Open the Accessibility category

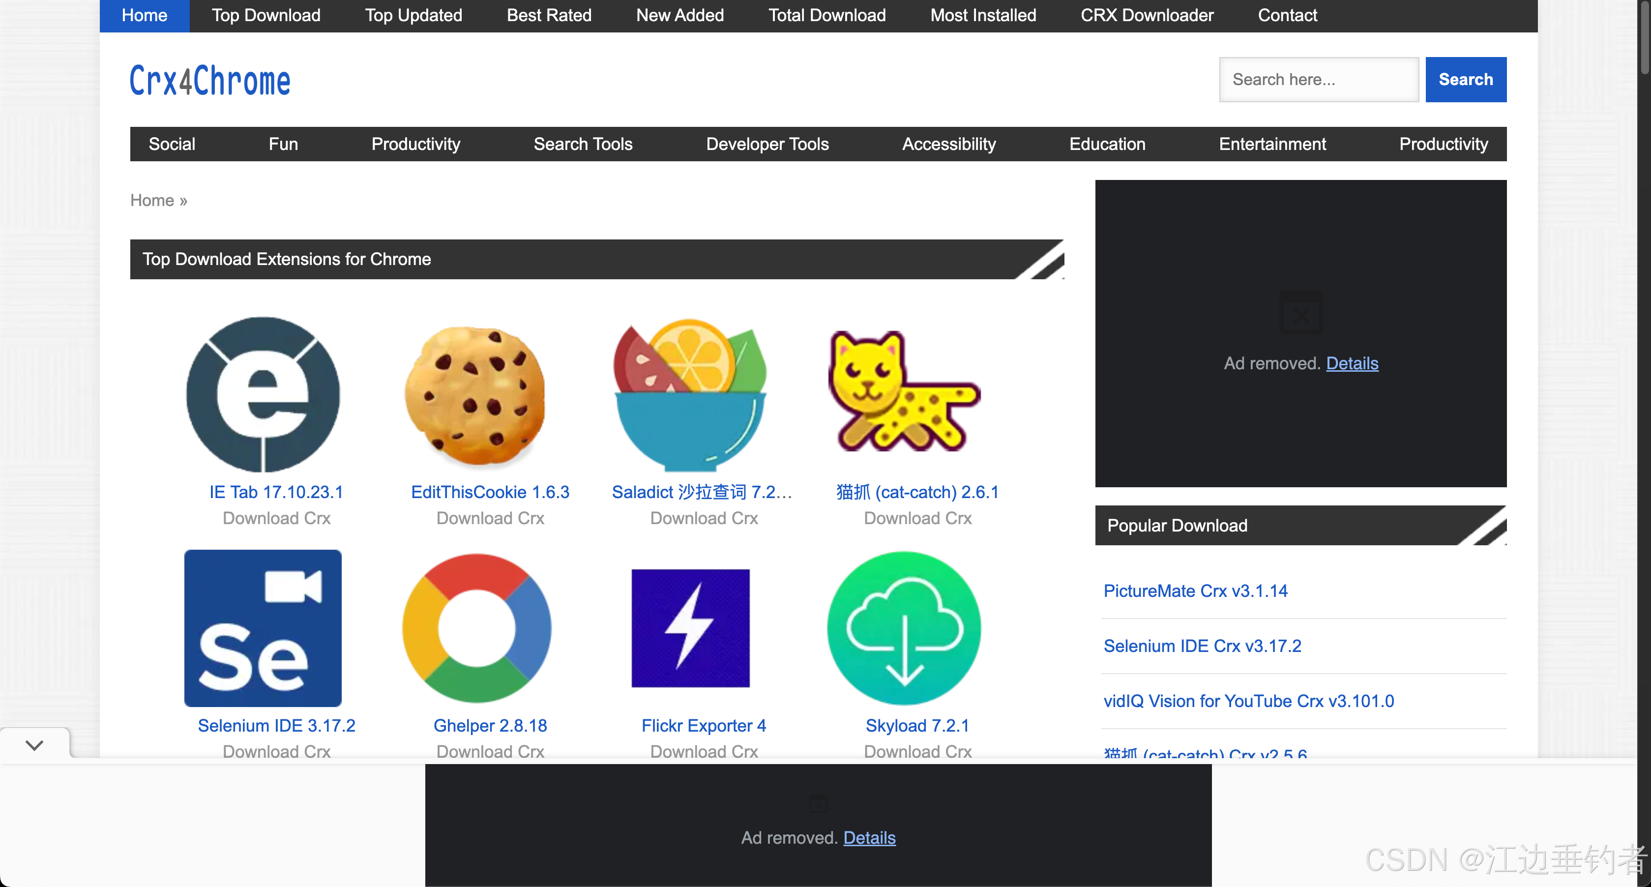tap(948, 144)
